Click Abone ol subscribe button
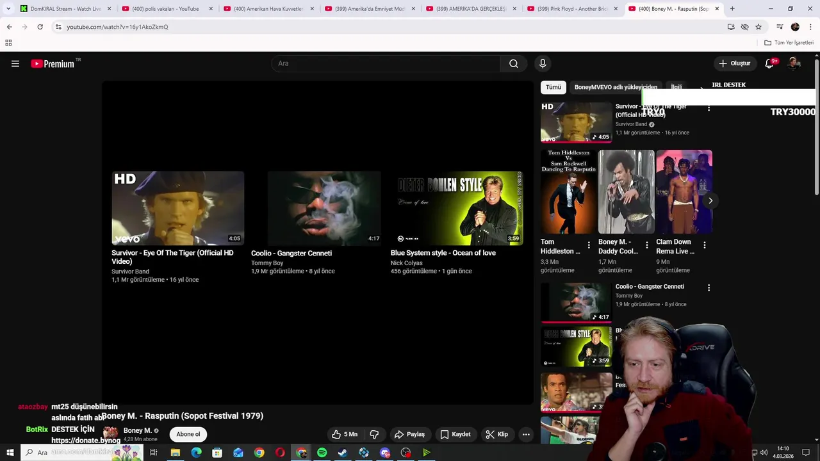The height and width of the screenshot is (461, 820). (x=188, y=434)
